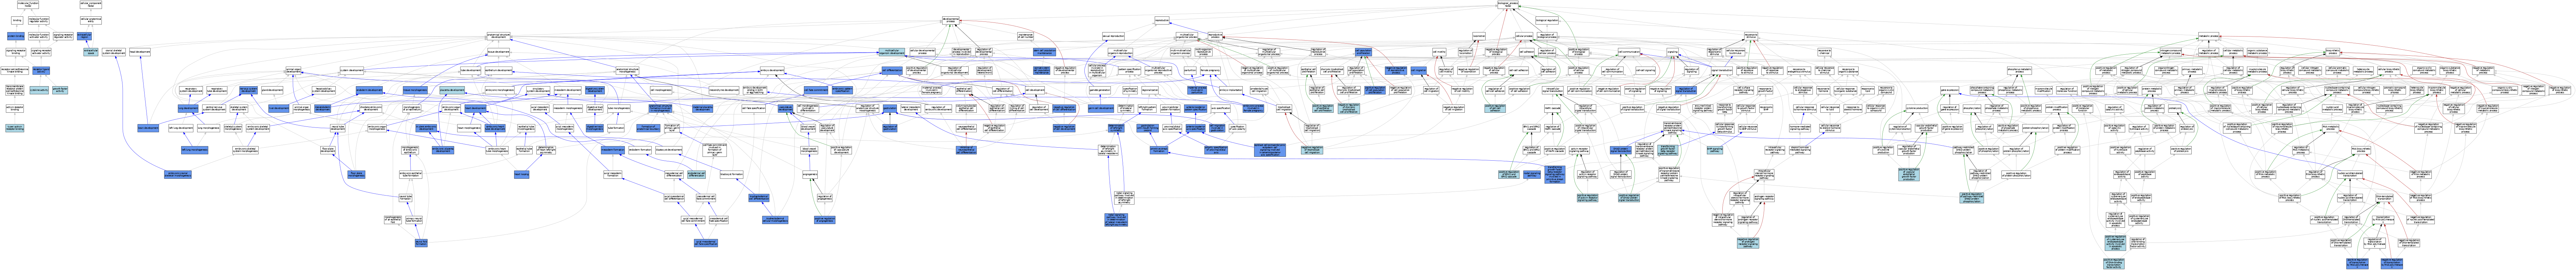The image size is (2576, 270).
Task: Click the 'maintenance of cell number' node
Action: 1026,36
